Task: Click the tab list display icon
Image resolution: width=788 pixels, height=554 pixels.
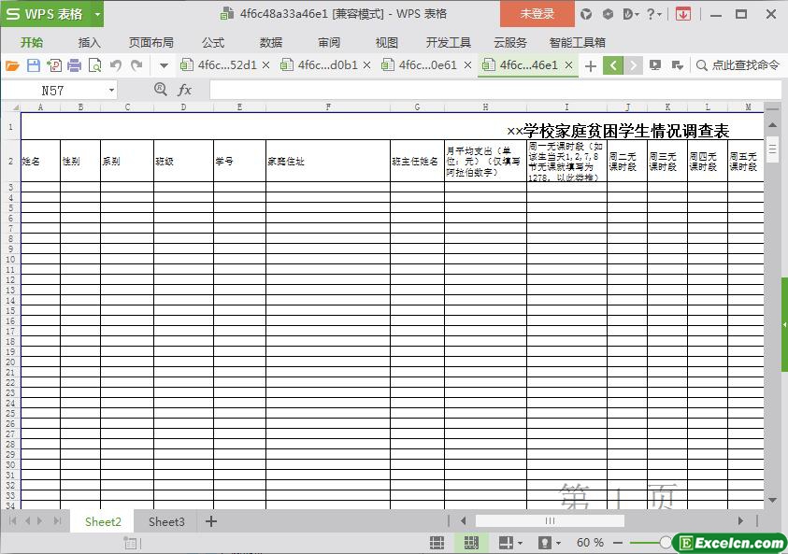Action: click(655, 65)
